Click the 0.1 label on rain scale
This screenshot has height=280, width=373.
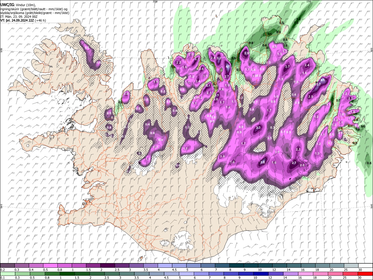click(2, 278)
